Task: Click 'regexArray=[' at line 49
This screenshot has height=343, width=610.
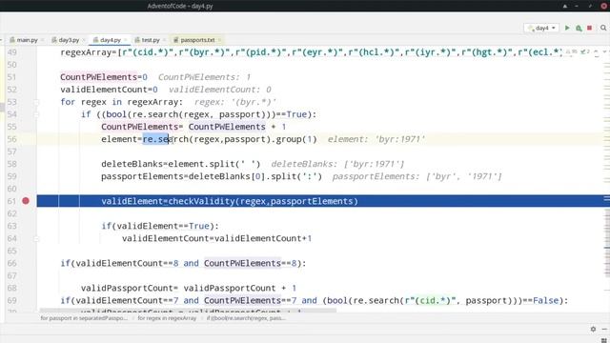Action: 91,52
